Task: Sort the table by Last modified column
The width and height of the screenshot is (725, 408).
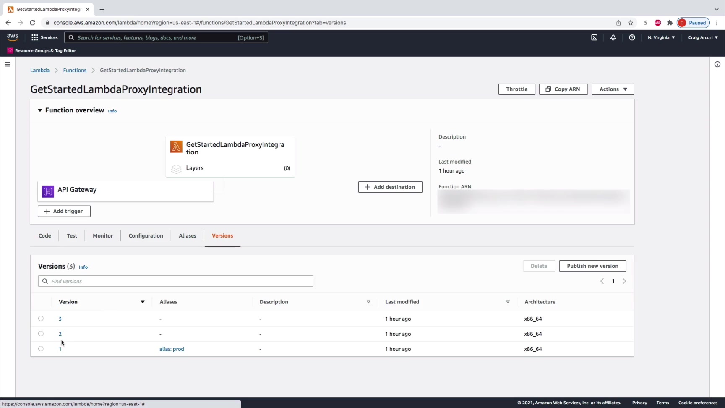Action: coord(508,302)
